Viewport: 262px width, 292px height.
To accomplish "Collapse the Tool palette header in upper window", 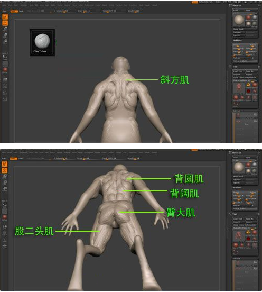I will (235, 67).
